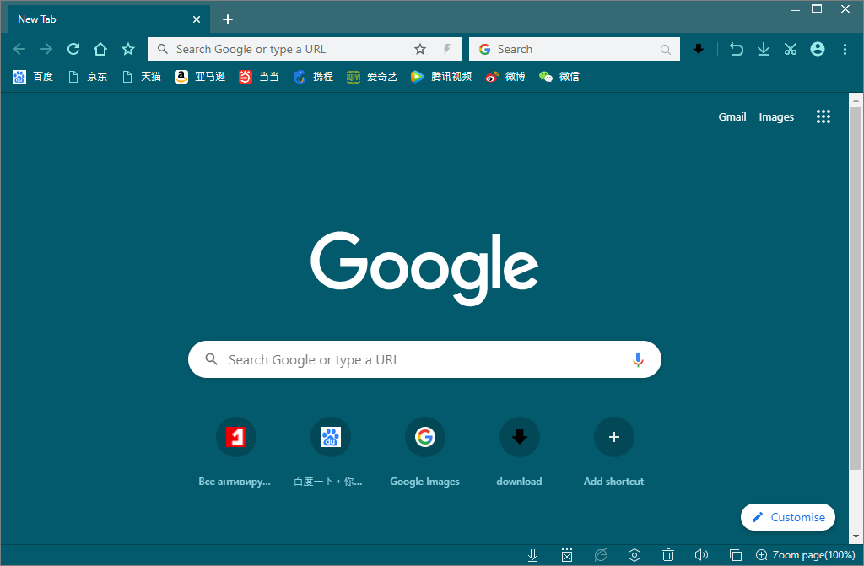Click the crossed-box icon in status bar
The height and width of the screenshot is (566, 864).
point(567,555)
